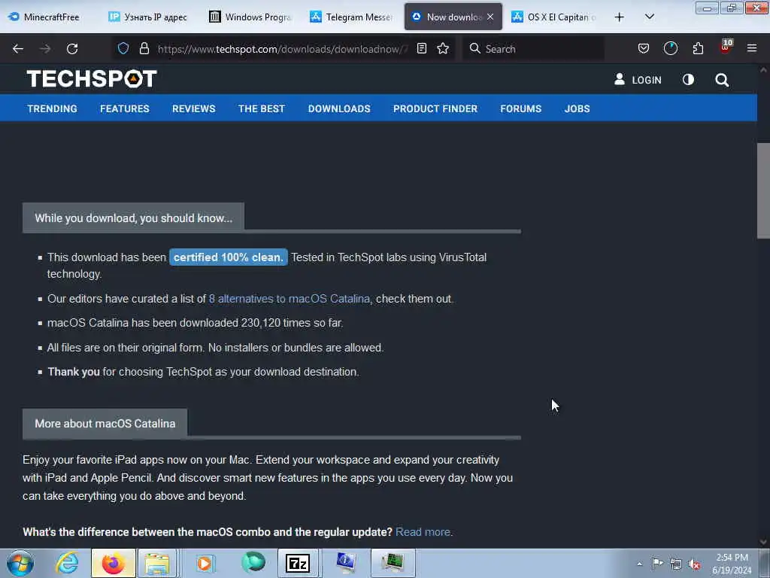Open the Windows Start menu
Viewport: 770px width, 578px height.
20,563
